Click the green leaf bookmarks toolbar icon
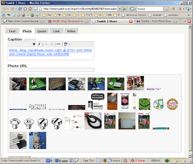The image size is (193, 164). click(8, 15)
